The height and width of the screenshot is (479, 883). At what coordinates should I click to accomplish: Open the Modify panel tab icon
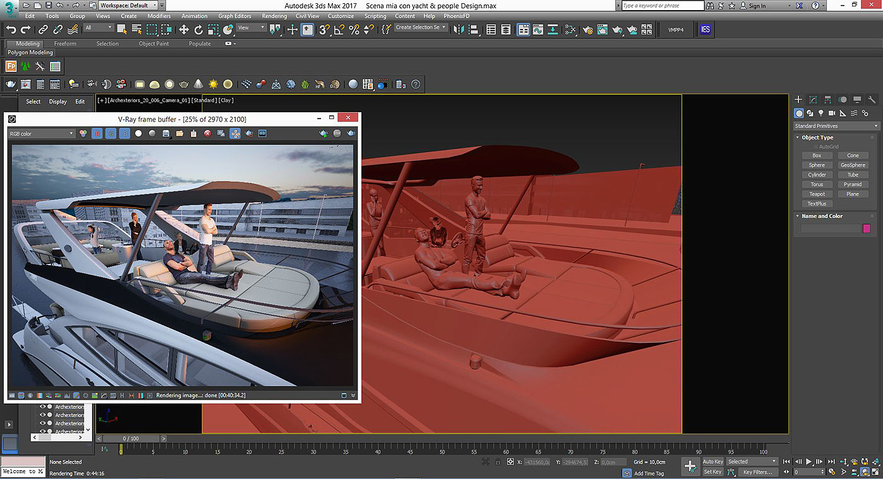813,100
